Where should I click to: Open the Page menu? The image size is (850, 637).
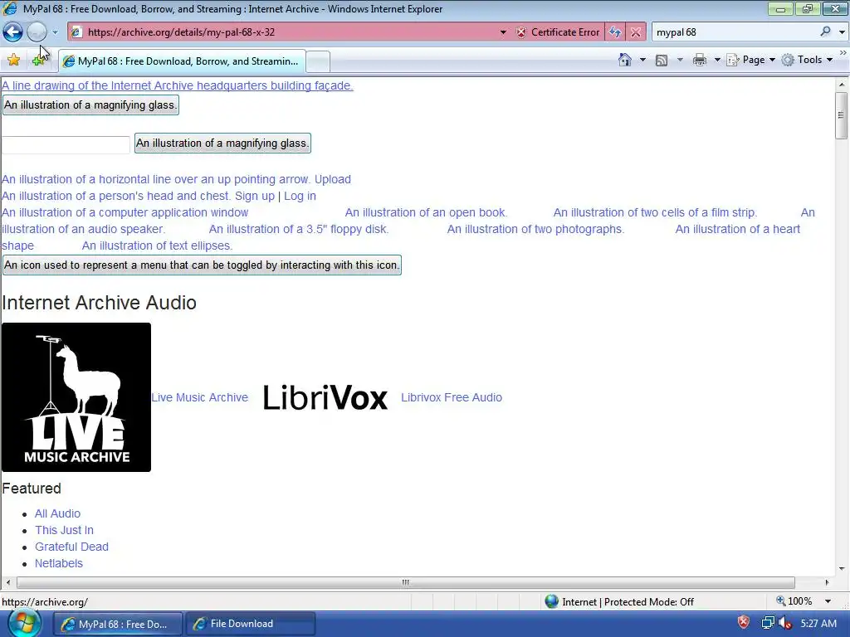[x=750, y=60]
